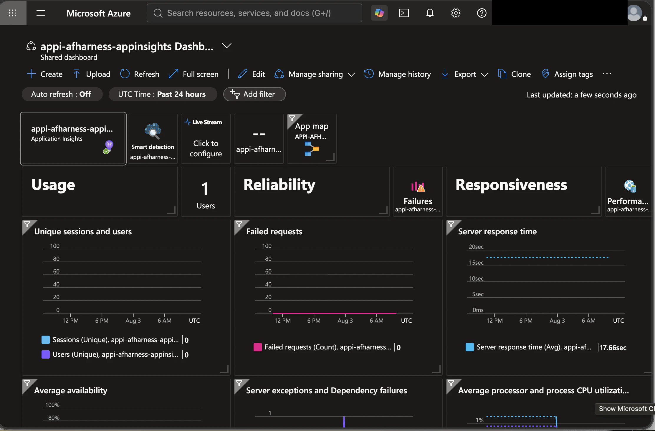This screenshot has height=431, width=655.
Task: Open the appi-afharness Application Insights tile
Action: coord(73,139)
